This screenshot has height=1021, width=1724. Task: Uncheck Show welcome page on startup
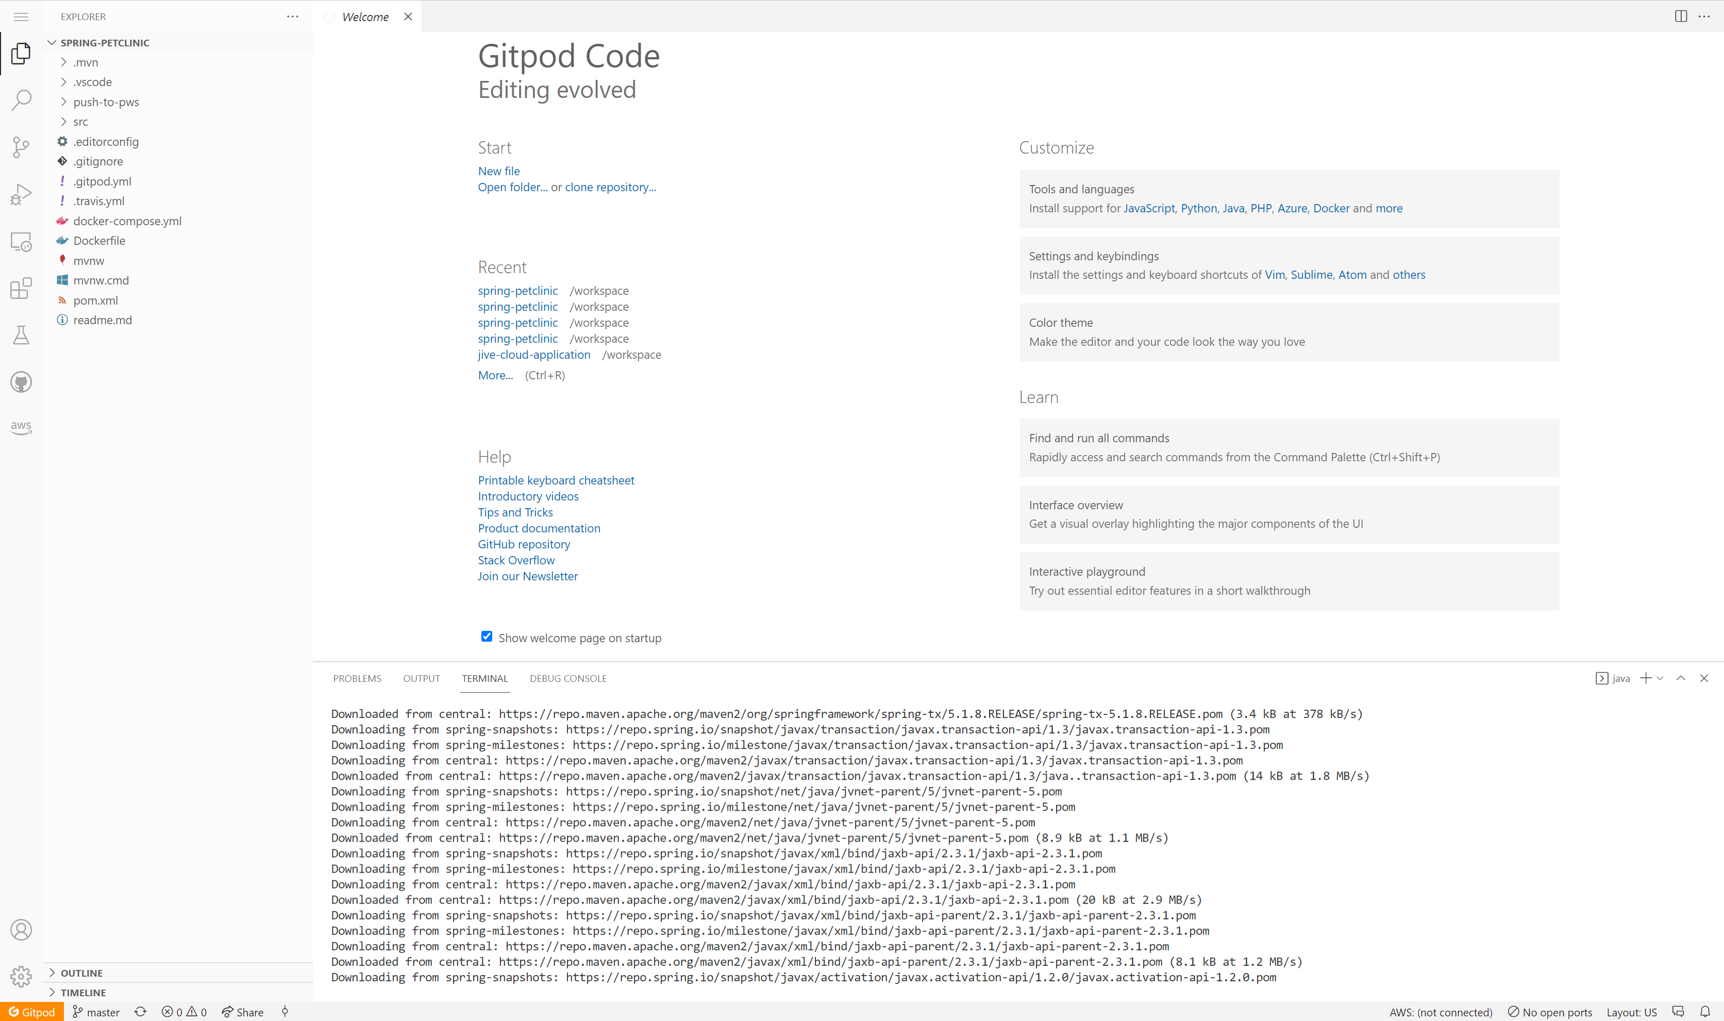(487, 637)
